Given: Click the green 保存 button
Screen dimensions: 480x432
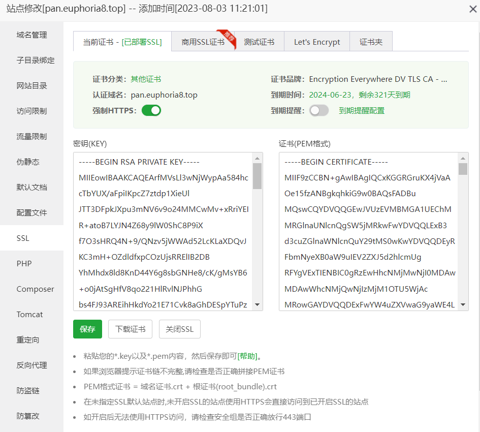Looking at the screenshot, I should click(x=87, y=329).
